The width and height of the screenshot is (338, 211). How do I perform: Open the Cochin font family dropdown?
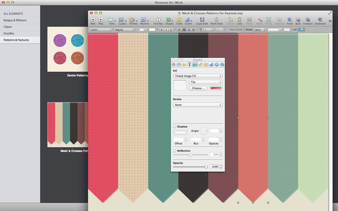coord(101,30)
